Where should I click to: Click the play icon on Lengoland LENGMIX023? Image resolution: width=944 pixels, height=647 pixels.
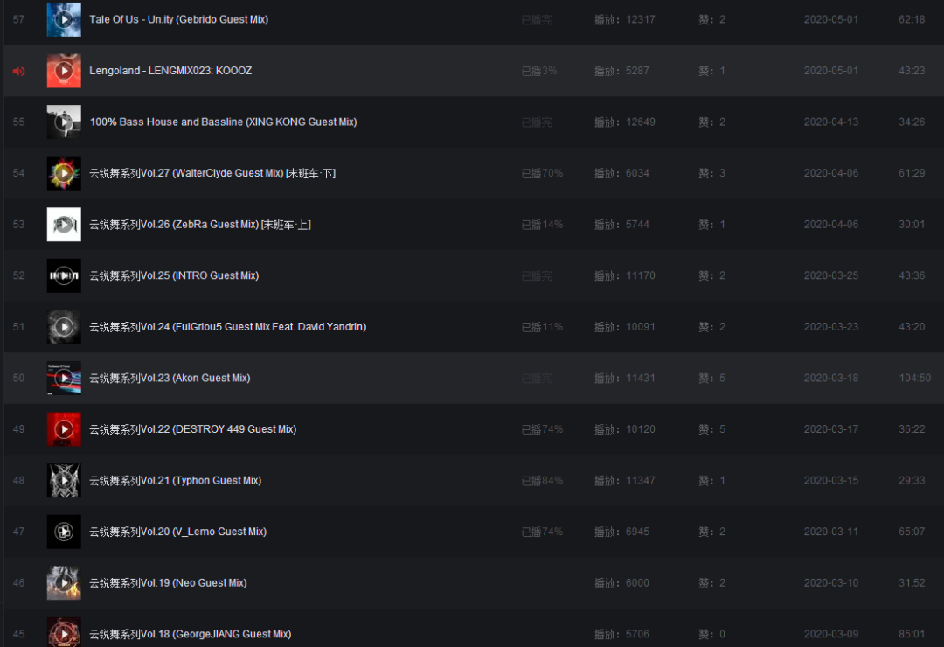64,71
